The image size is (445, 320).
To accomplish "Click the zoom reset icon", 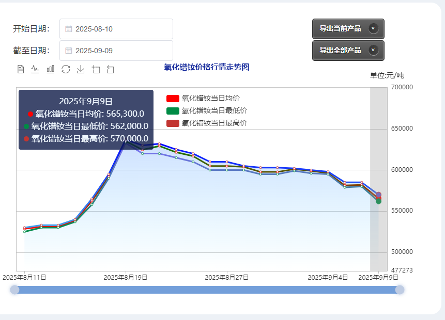I will [111, 69].
